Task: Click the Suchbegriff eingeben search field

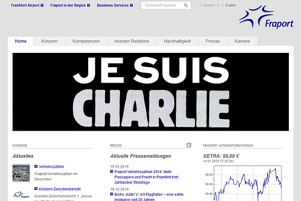Action: (161, 5)
